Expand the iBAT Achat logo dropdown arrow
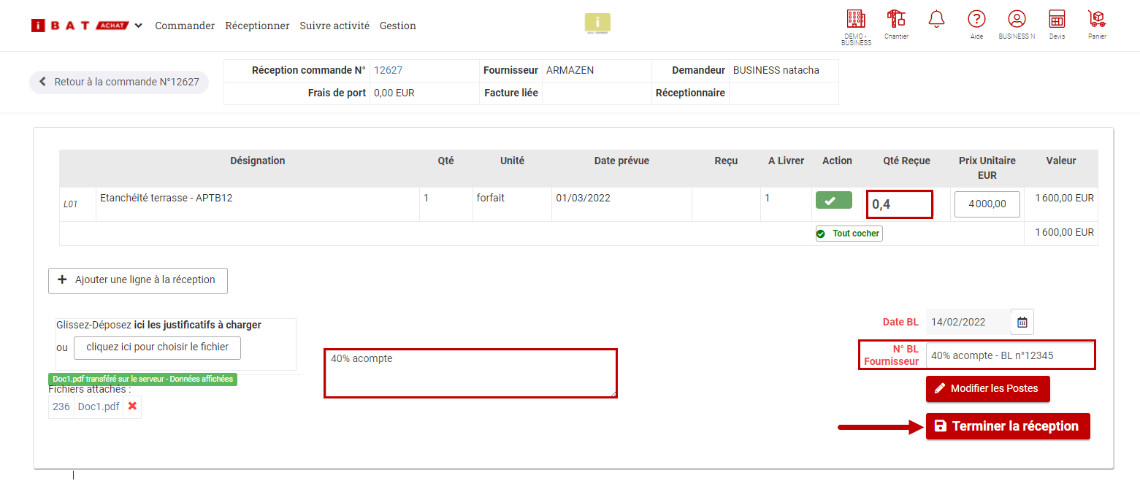 coord(139,26)
